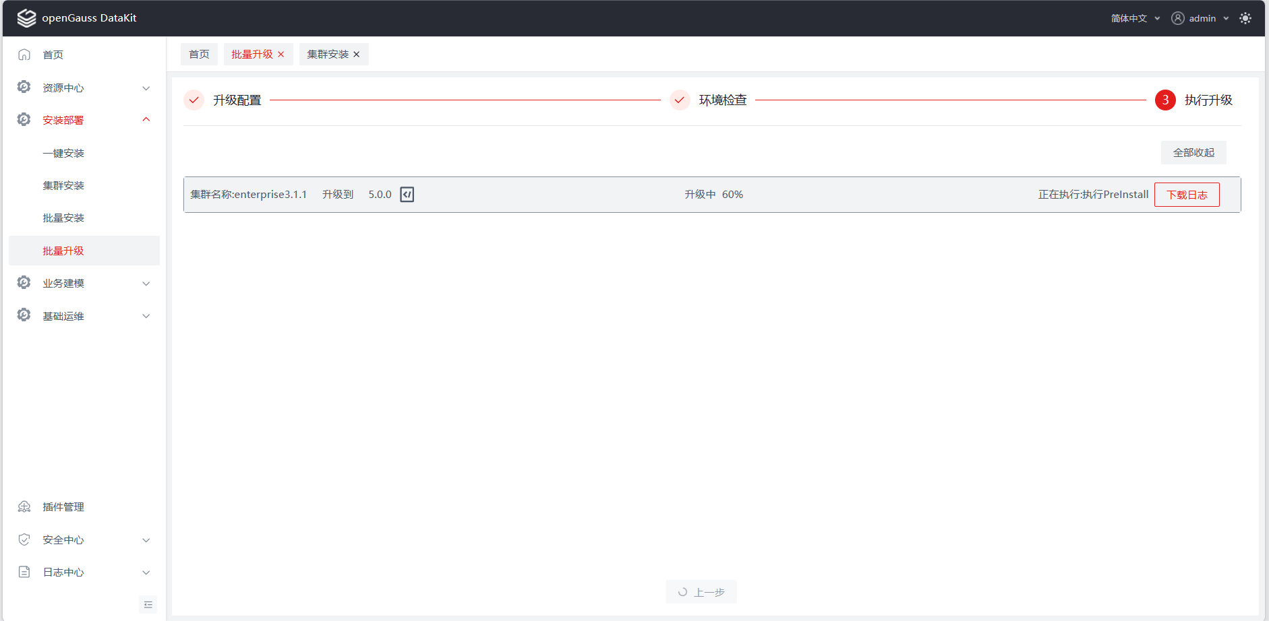Select 批量安装 in the sidebar
1269x621 pixels.
point(63,218)
